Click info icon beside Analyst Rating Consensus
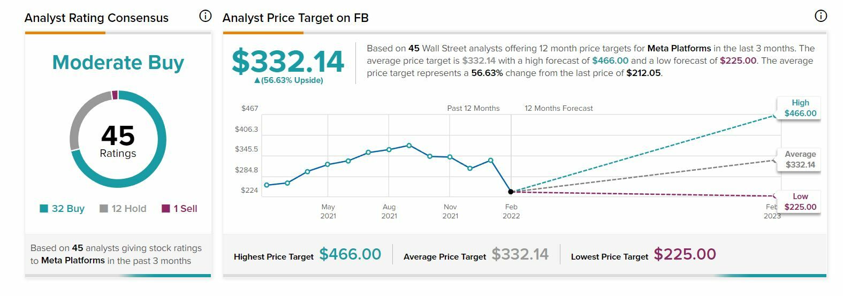Viewport: 843px width, 296px height. point(206,16)
